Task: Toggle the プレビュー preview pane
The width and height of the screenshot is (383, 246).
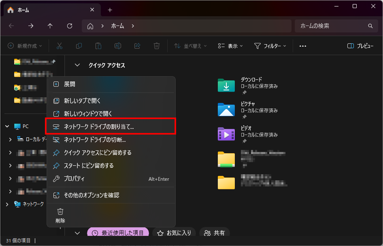Action: (x=360, y=46)
